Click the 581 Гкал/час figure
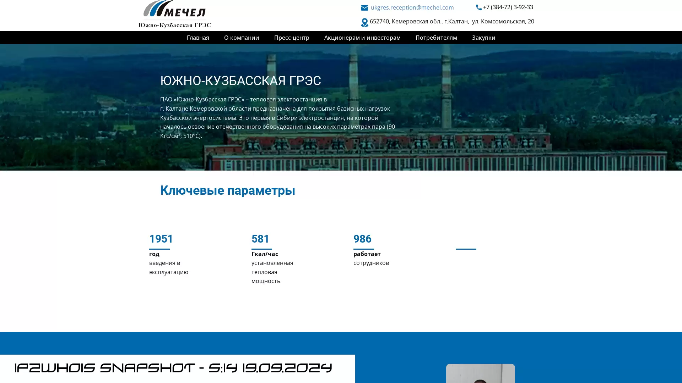This screenshot has width=682, height=383. click(x=260, y=239)
